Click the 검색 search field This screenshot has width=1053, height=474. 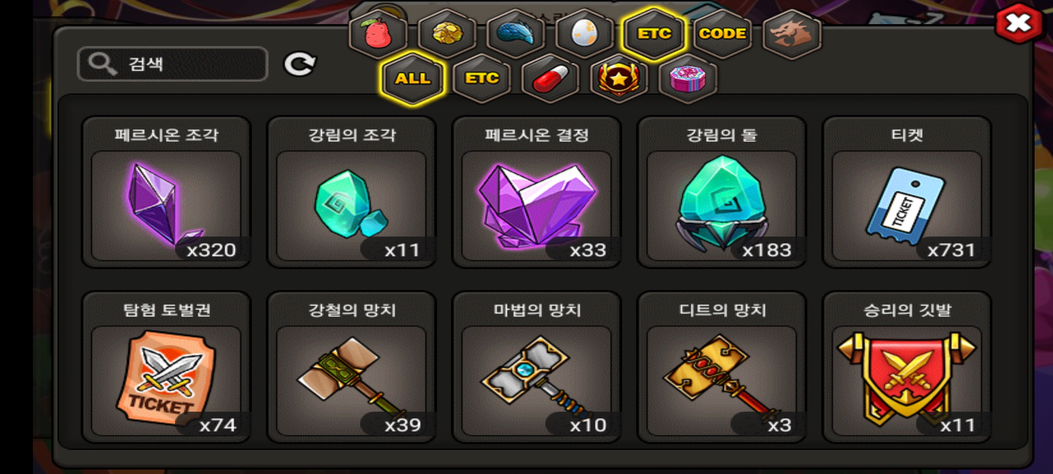(172, 64)
